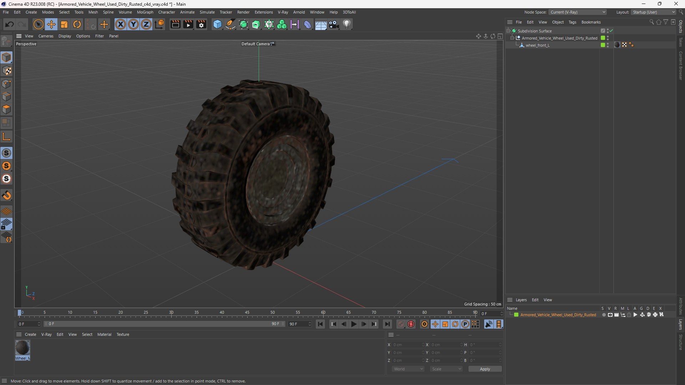Viewport: 685px width, 385px height.
Task: Open the File menu
Action: pyautogui.click(x=6, y=12)
